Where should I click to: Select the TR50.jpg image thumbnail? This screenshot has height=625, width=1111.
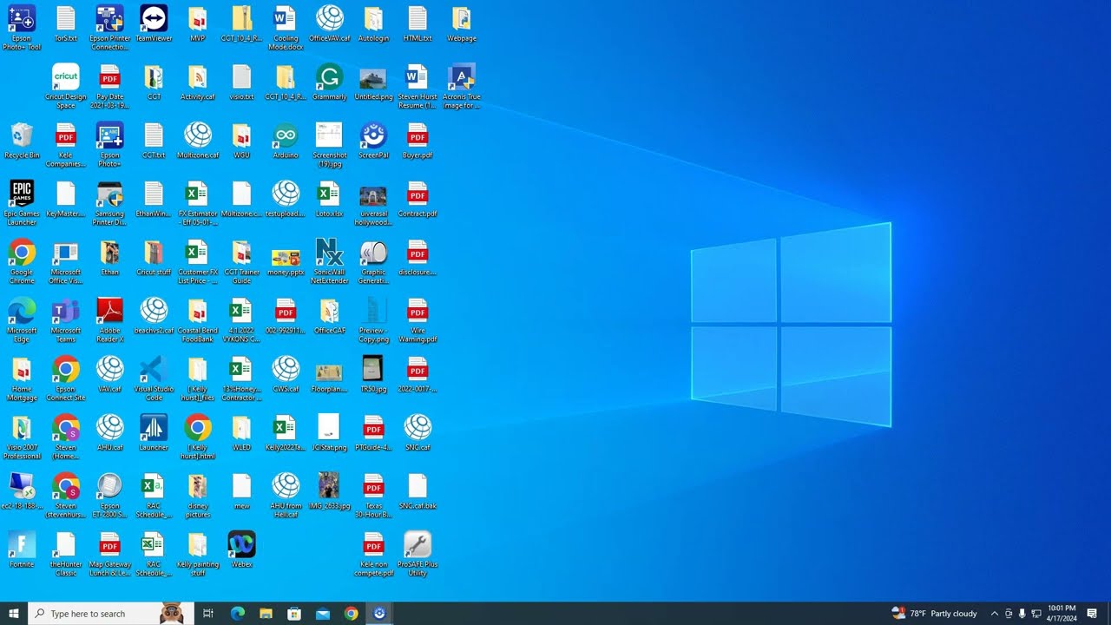[373, 374]
